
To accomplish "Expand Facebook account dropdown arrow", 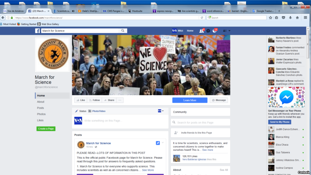I will point(229,31).
